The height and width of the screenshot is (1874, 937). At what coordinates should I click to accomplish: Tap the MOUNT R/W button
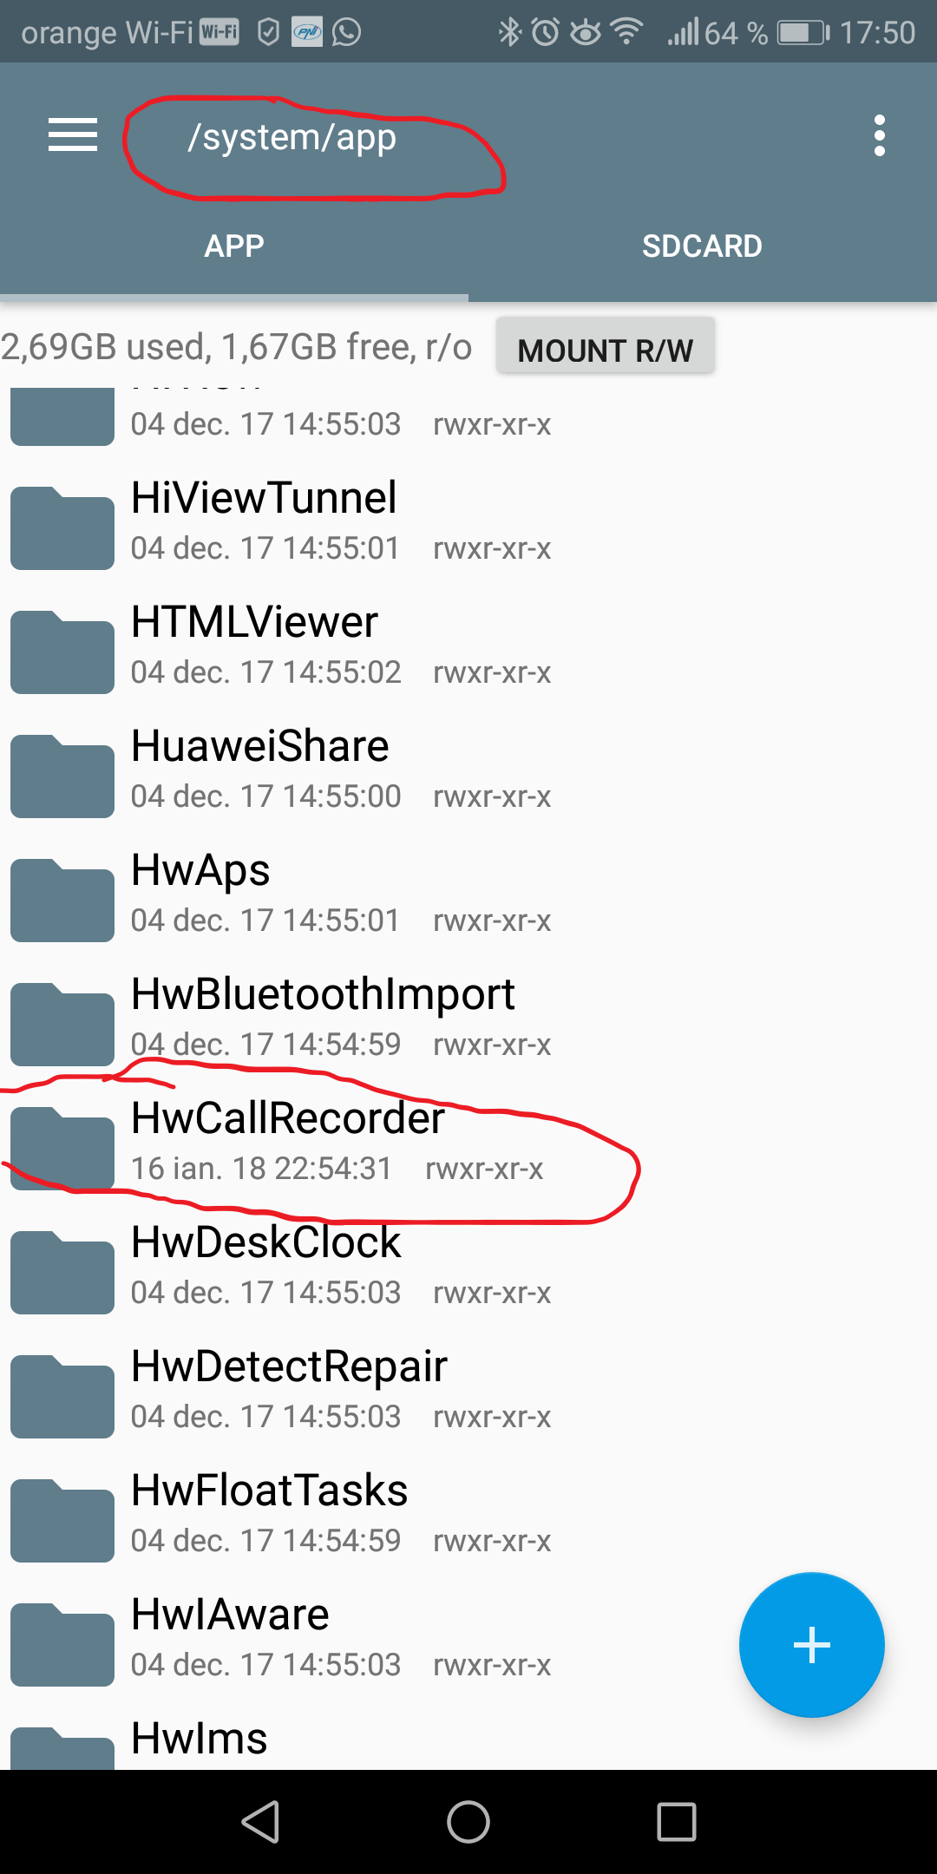coord(606,350)
